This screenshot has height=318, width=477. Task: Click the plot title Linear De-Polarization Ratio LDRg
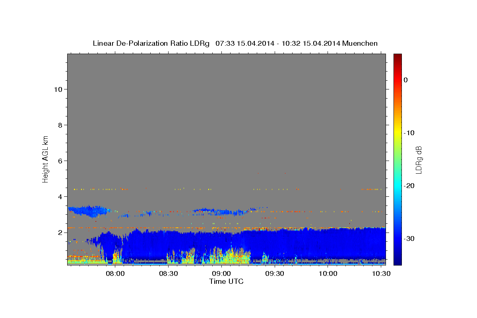pyautogui.click(x=151, y=43)
